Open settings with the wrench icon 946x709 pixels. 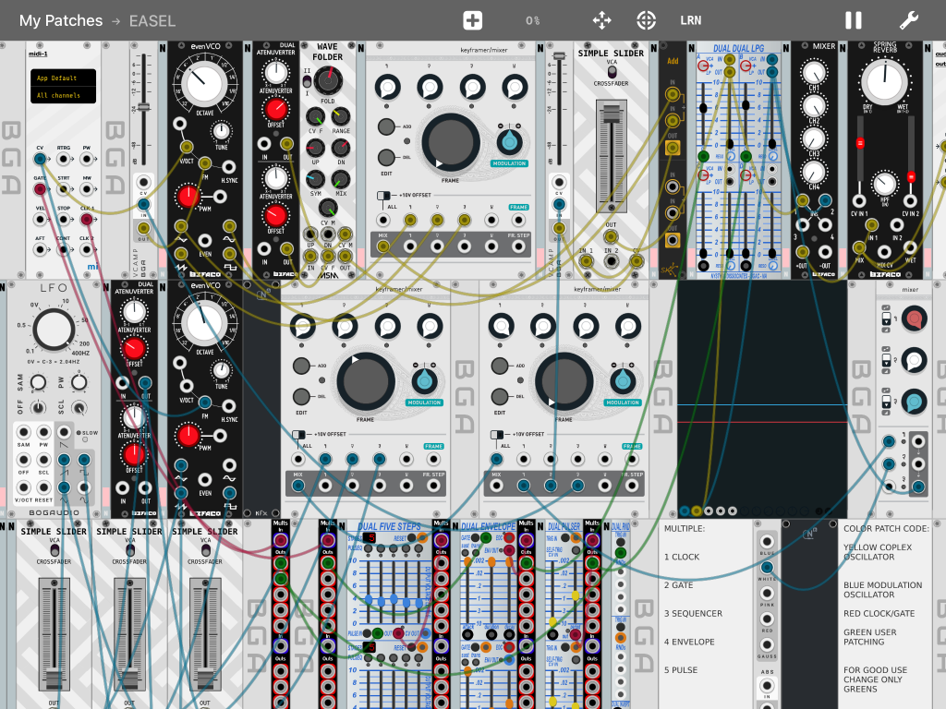tap(909, 20)
